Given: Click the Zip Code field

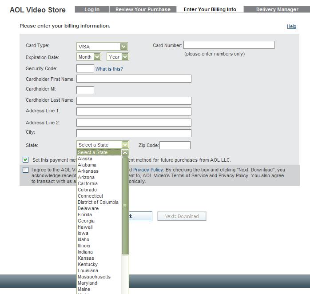Looking at the screenshot, I should click(175, 145).
